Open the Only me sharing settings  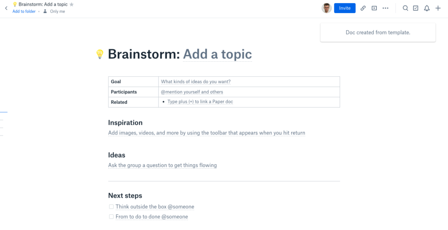coord(54,11)
